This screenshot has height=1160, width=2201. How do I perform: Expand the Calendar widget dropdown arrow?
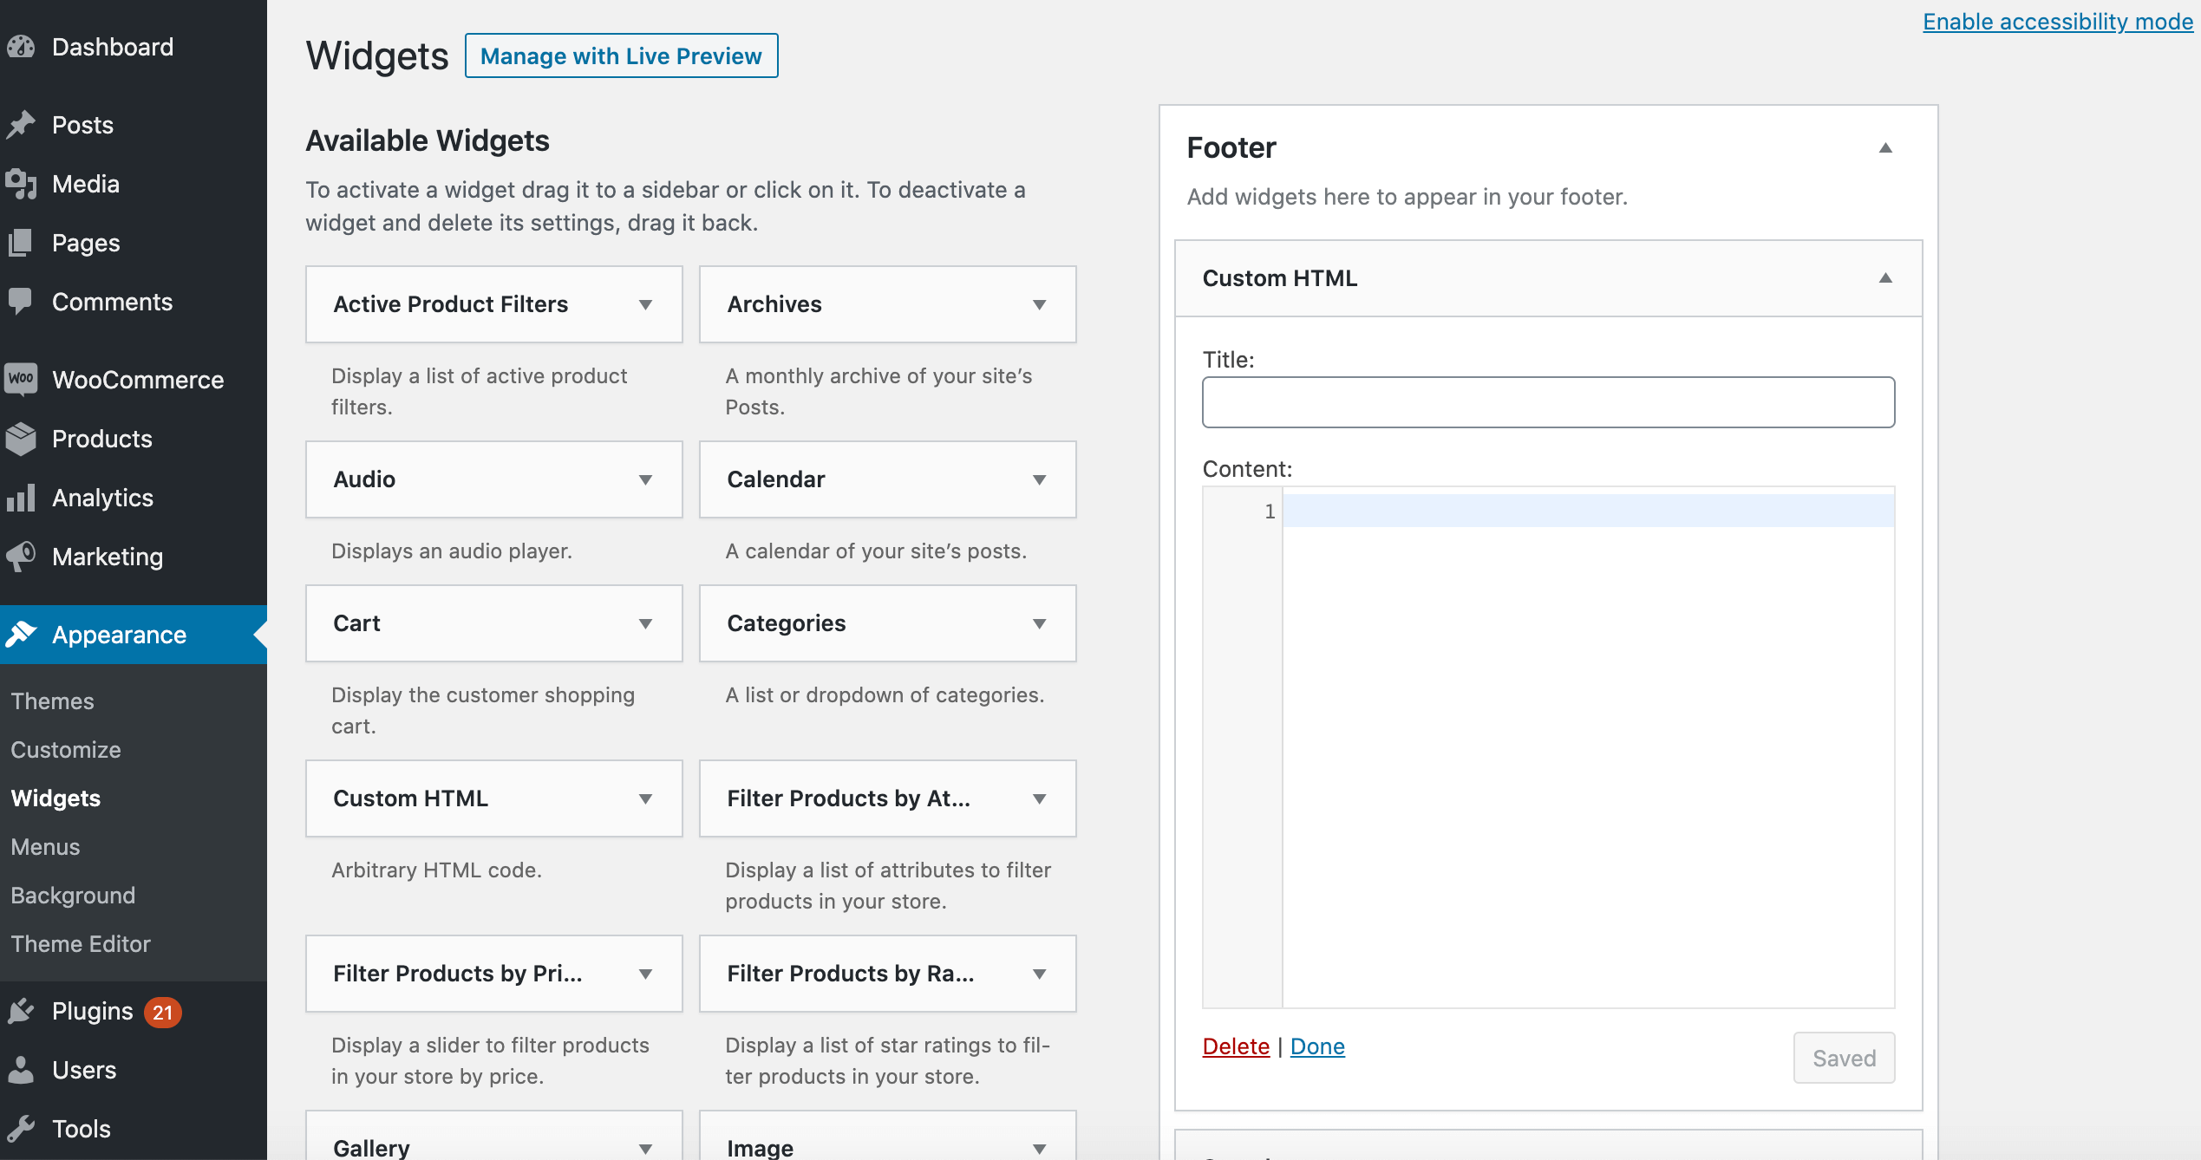point(1039,479)
